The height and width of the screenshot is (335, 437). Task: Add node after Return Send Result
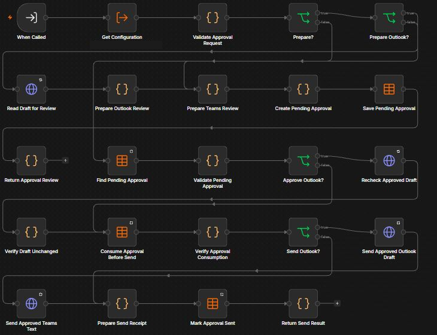337,303
